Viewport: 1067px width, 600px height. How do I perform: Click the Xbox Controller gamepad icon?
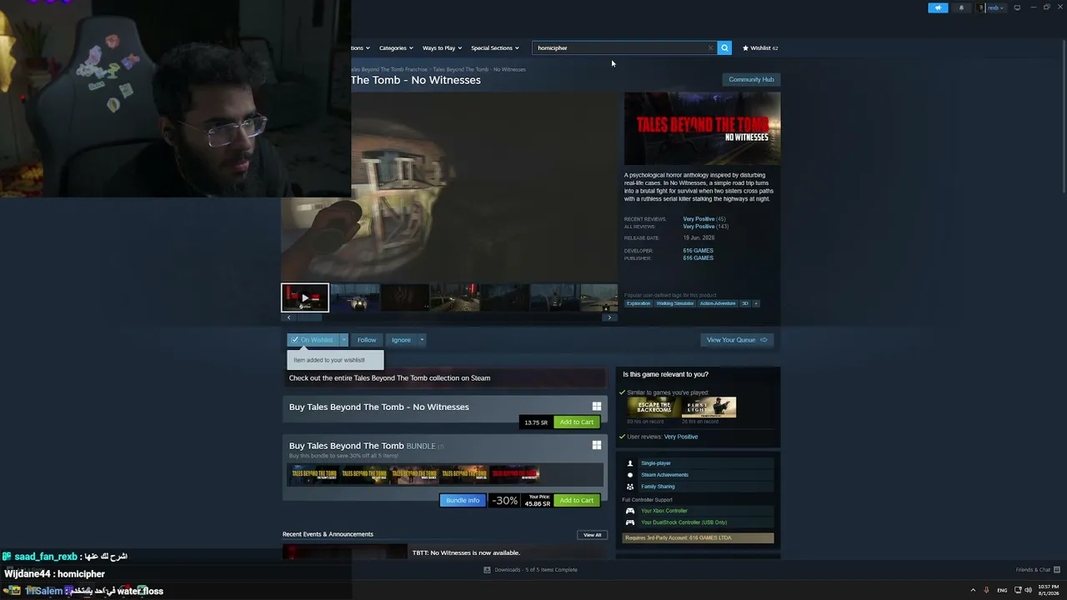pyautogui.click(x=630, y=511)
